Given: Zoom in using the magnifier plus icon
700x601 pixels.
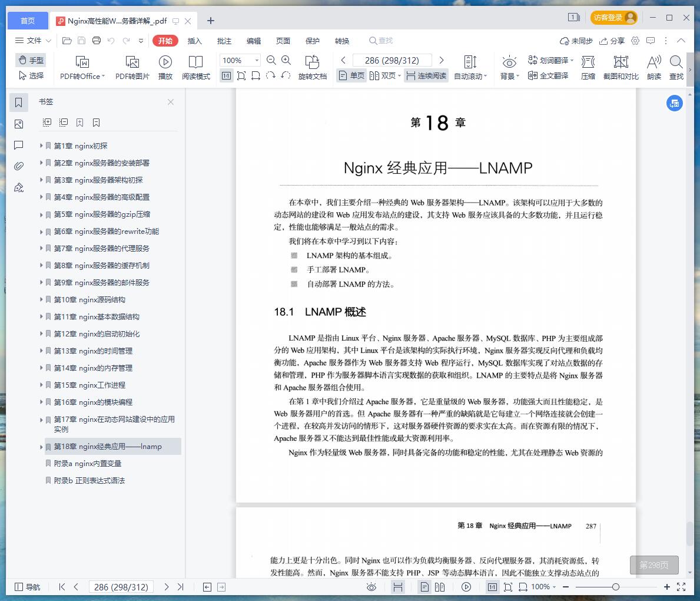Looking at the screenshot, I should point(286,60).
